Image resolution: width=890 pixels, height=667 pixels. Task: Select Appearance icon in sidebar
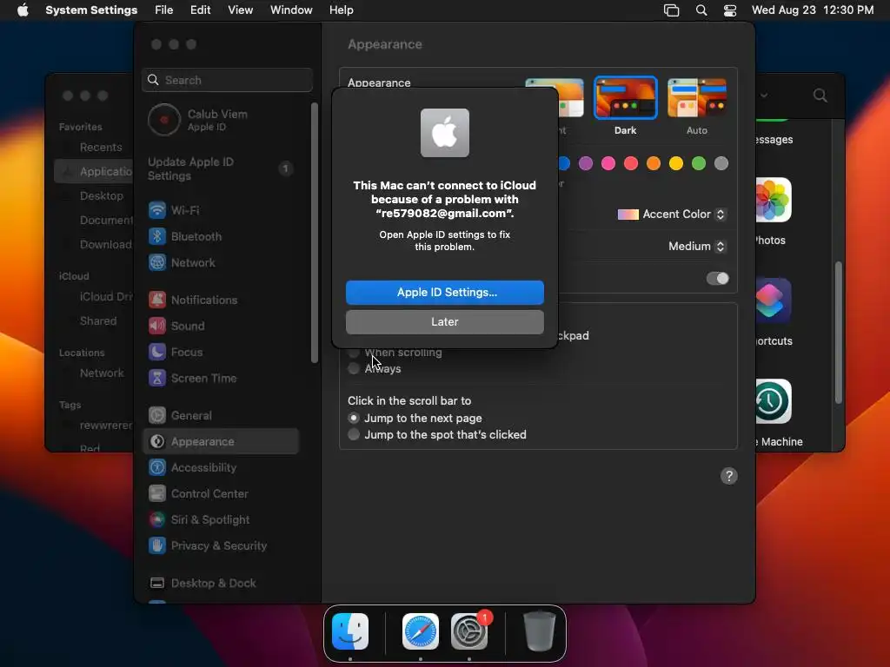[x=157, y=442]
